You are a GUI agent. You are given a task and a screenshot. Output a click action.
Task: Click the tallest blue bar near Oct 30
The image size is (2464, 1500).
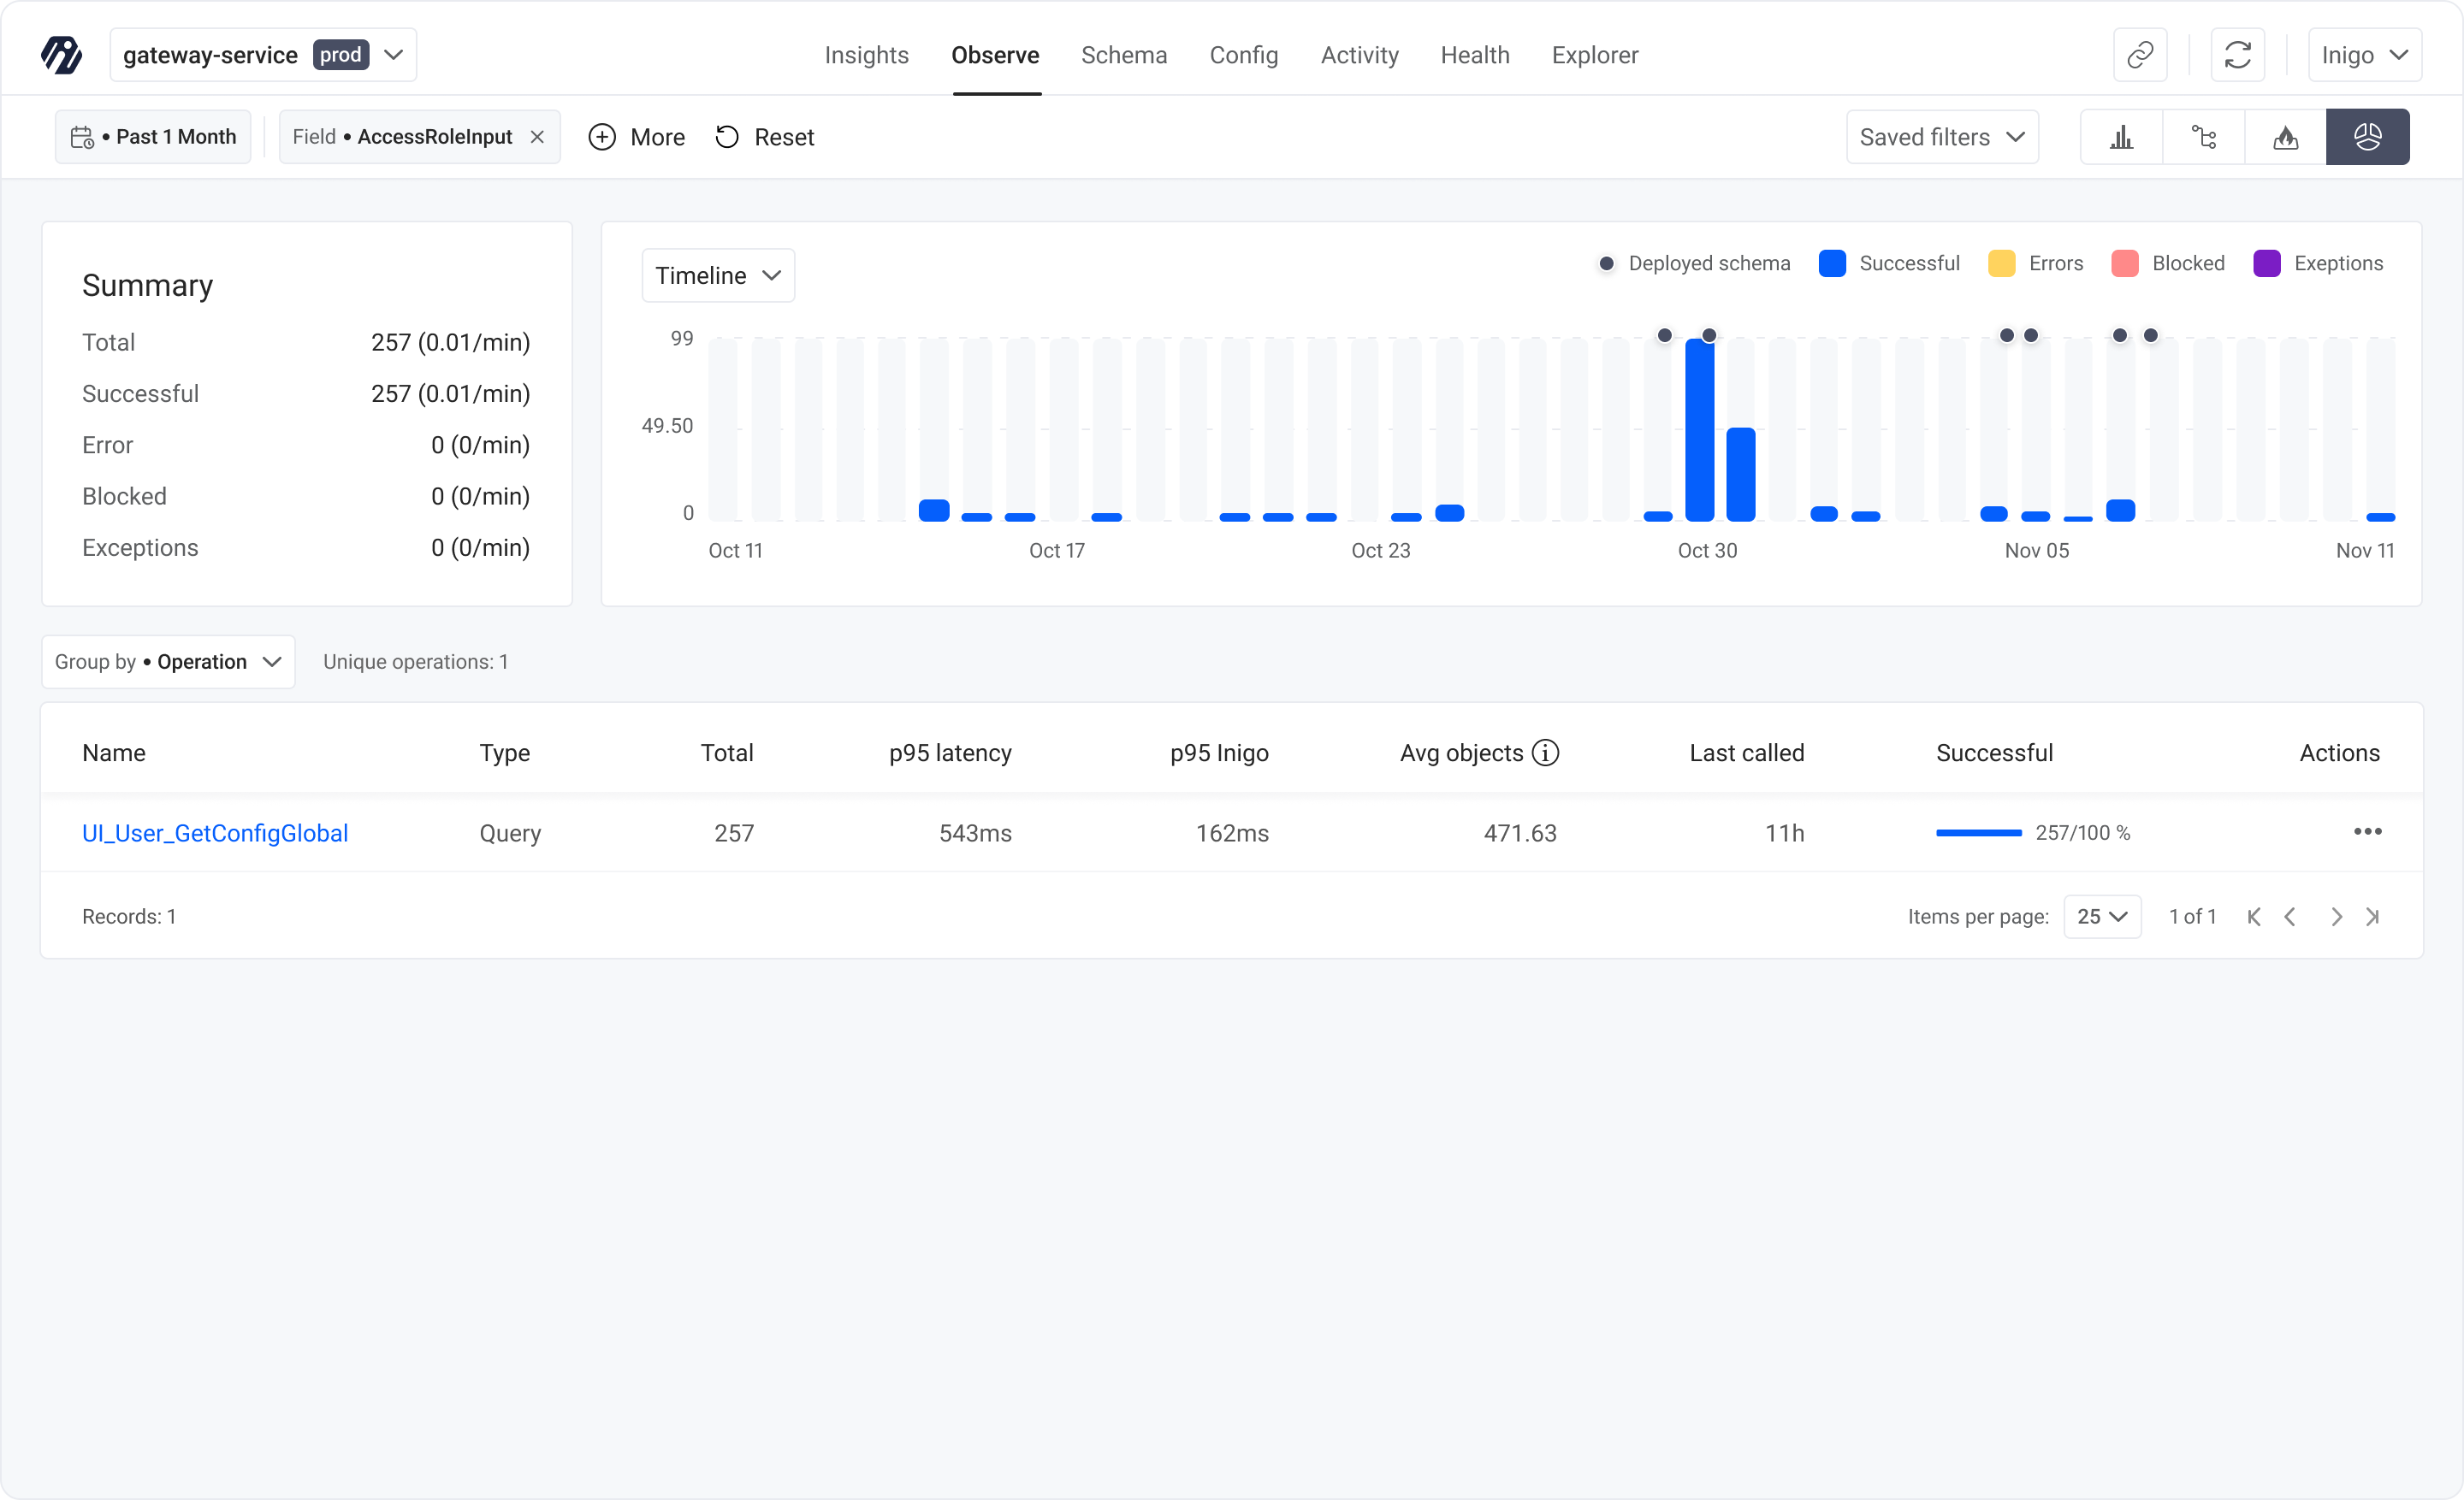tap(1699, 429)
